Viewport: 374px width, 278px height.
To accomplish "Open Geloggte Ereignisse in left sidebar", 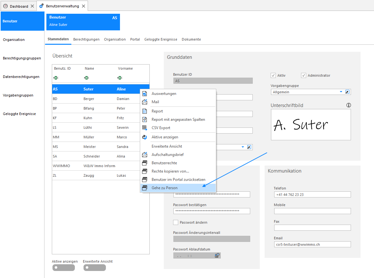I will [x=19, y=114].
